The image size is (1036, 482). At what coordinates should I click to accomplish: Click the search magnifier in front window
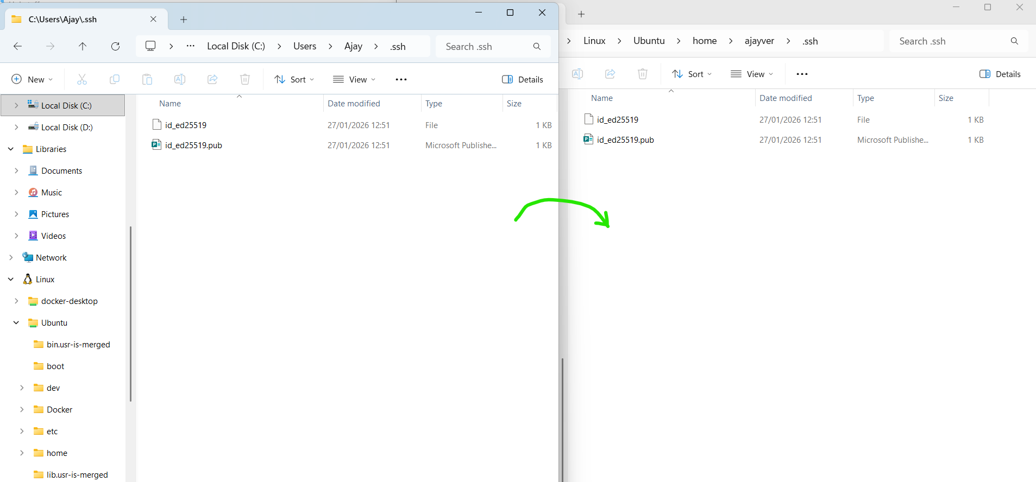(537, 47)
